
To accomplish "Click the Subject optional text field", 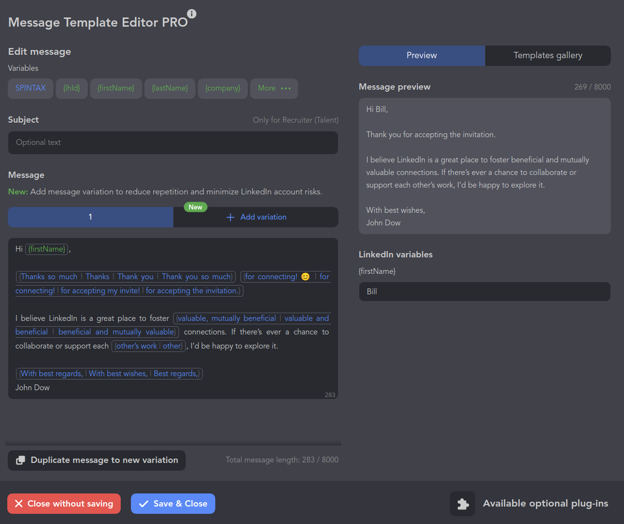I will (173, 143).
